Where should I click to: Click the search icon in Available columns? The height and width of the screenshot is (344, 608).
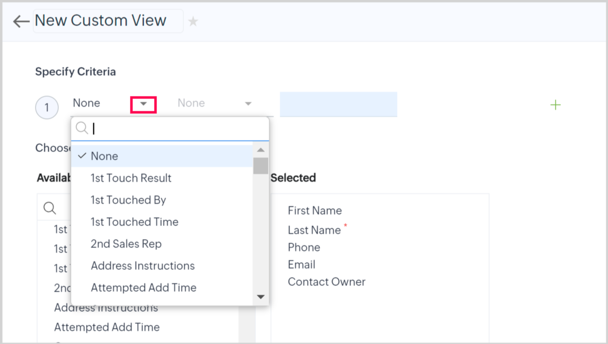50,208
